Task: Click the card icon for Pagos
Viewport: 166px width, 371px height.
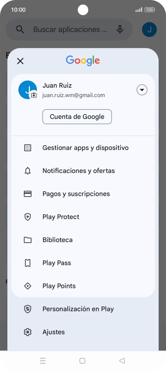Action: (27, 194)
